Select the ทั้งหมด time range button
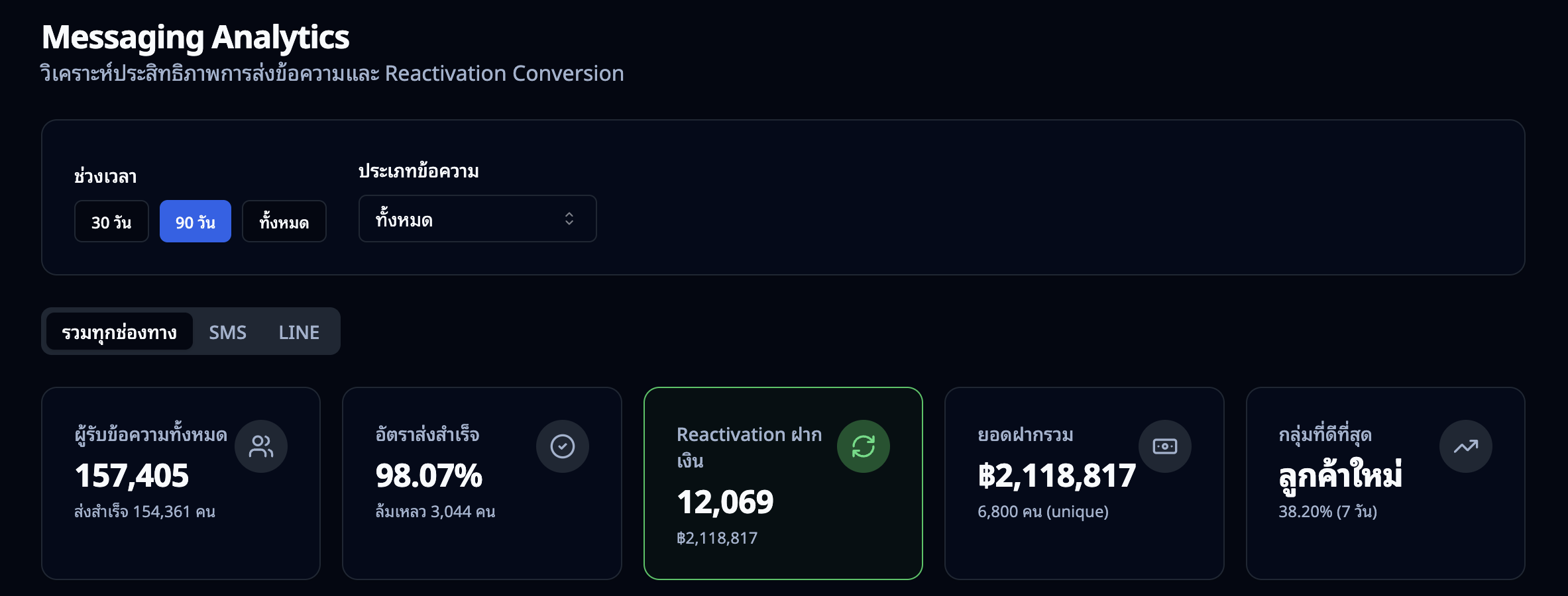 [284, 221]
